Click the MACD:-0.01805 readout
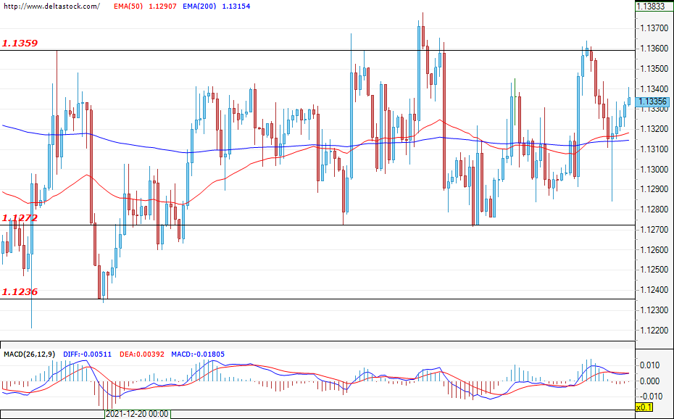The width and height of the screenshot is (674, 419). (198, 354)
